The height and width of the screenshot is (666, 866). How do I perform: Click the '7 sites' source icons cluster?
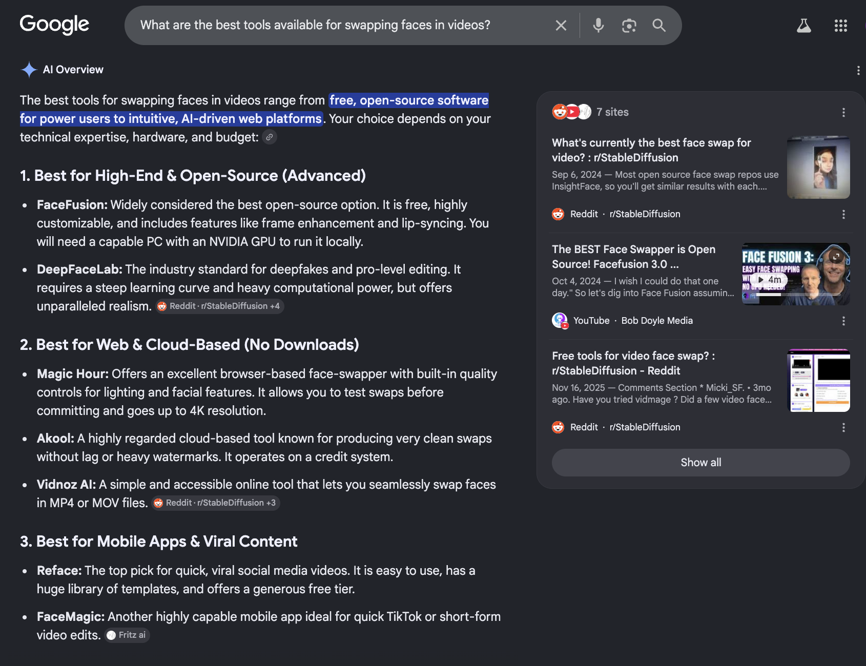coord(571,112)
